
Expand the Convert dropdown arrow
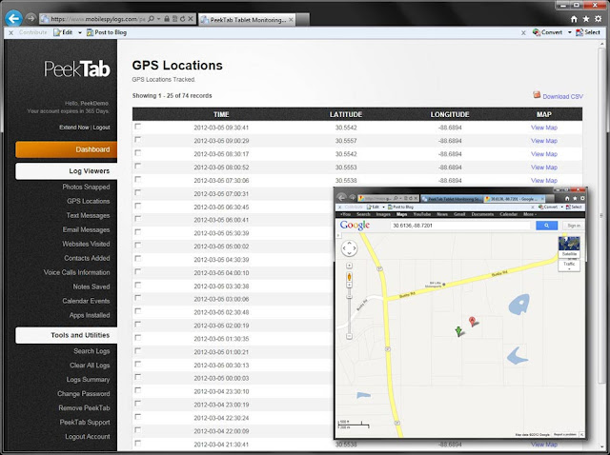coord(570,32)
